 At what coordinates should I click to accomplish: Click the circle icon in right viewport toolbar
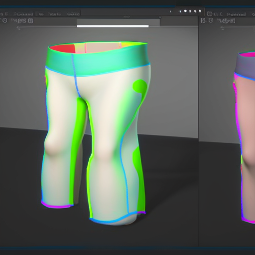(211, 20)
